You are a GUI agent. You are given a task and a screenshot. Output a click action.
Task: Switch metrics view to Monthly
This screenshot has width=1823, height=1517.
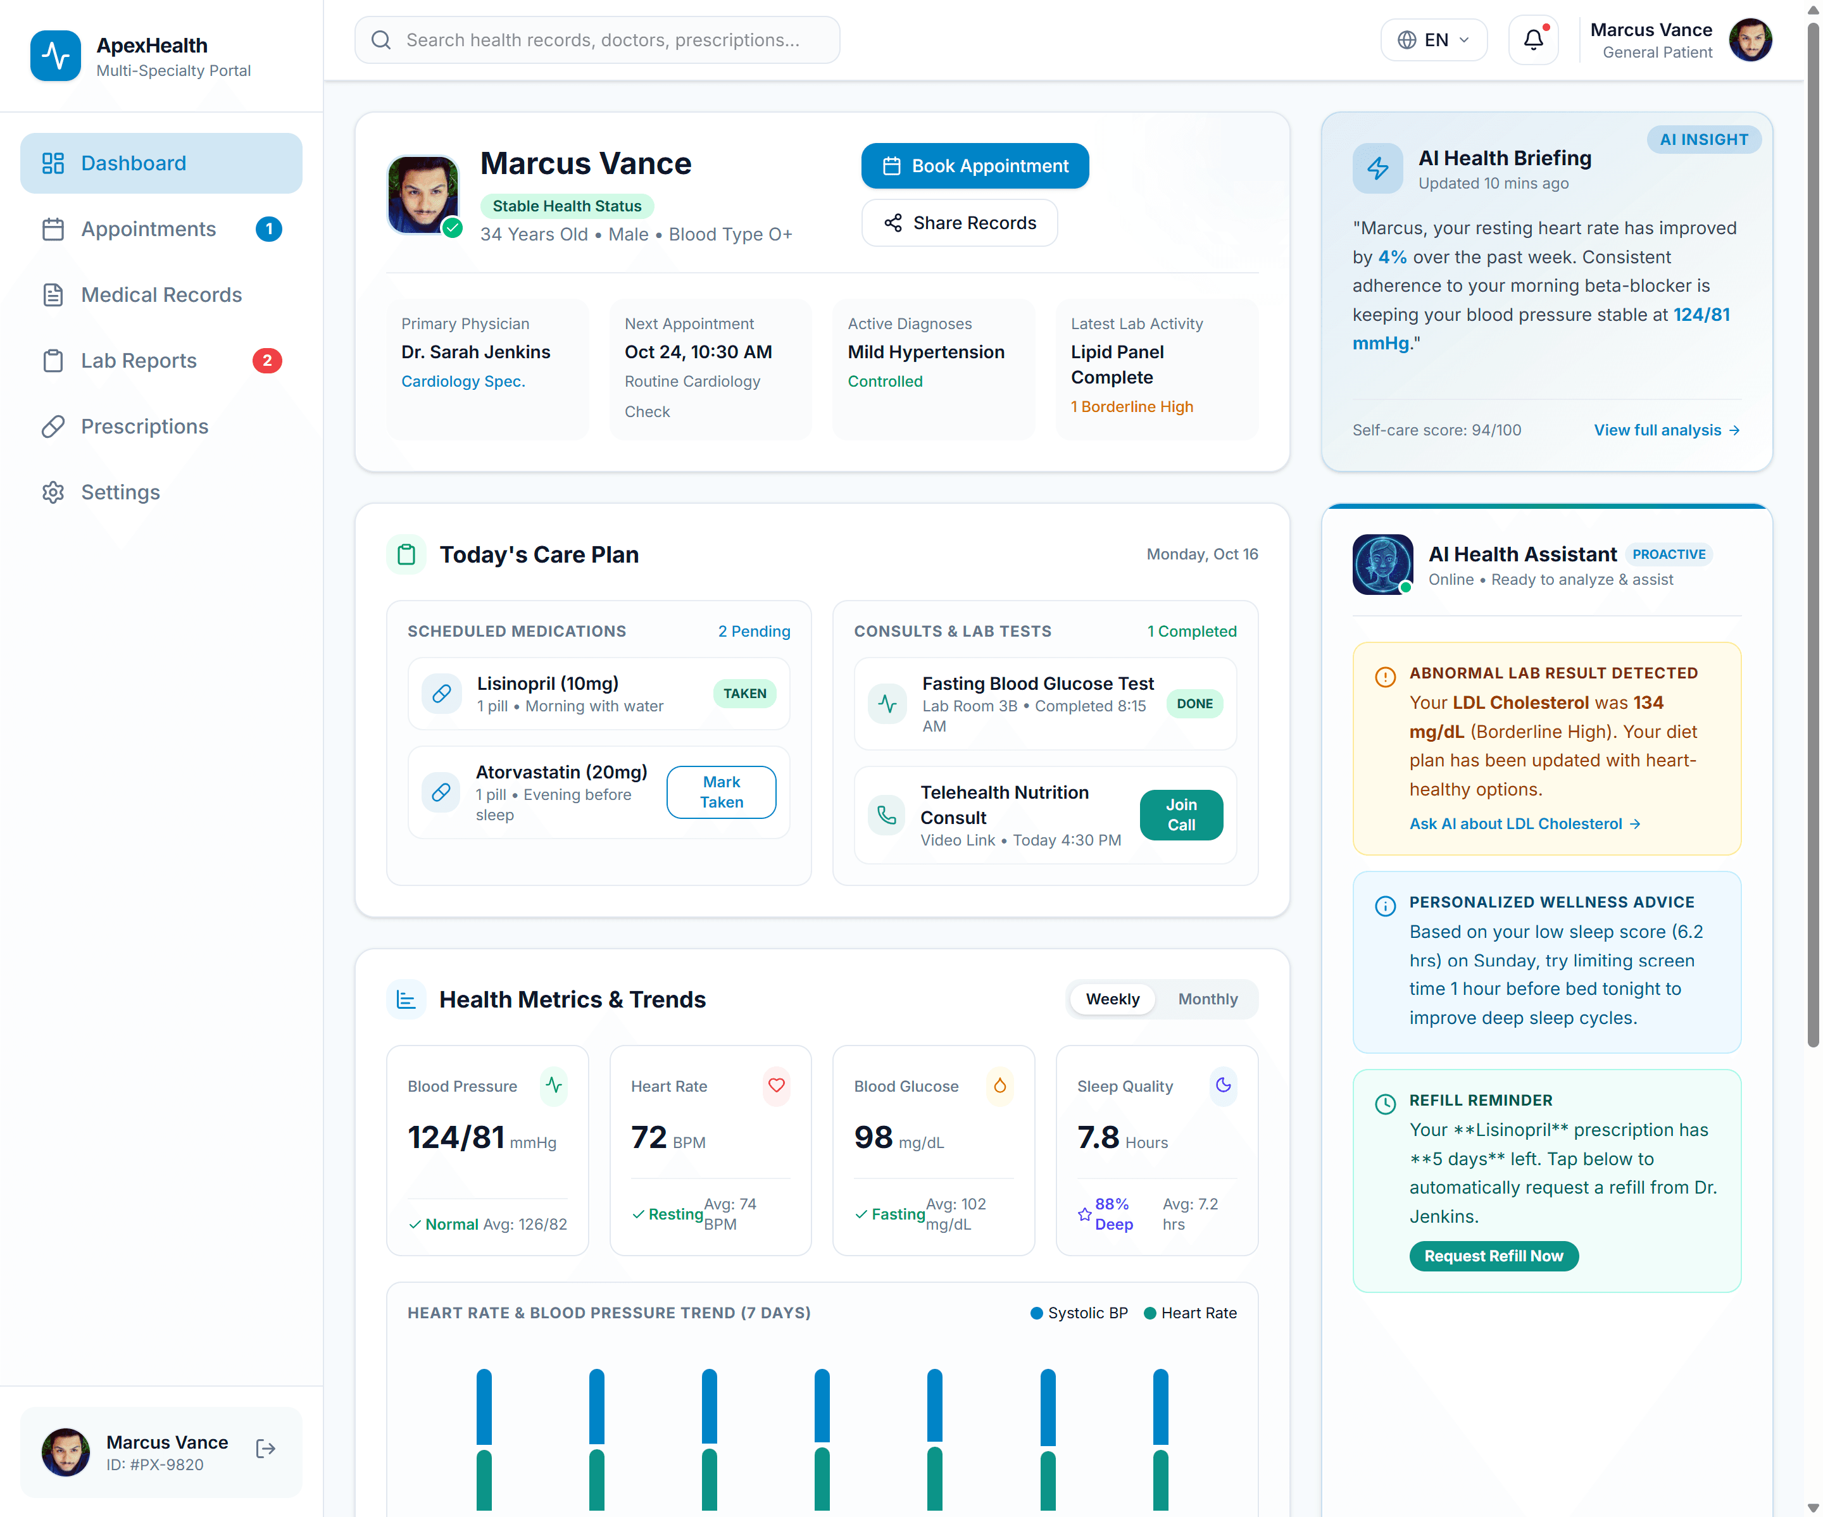click(x=1208, y=999)
